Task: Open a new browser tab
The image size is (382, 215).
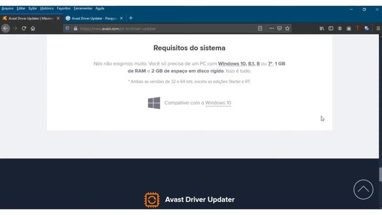Action: click(x=131, y=18)
